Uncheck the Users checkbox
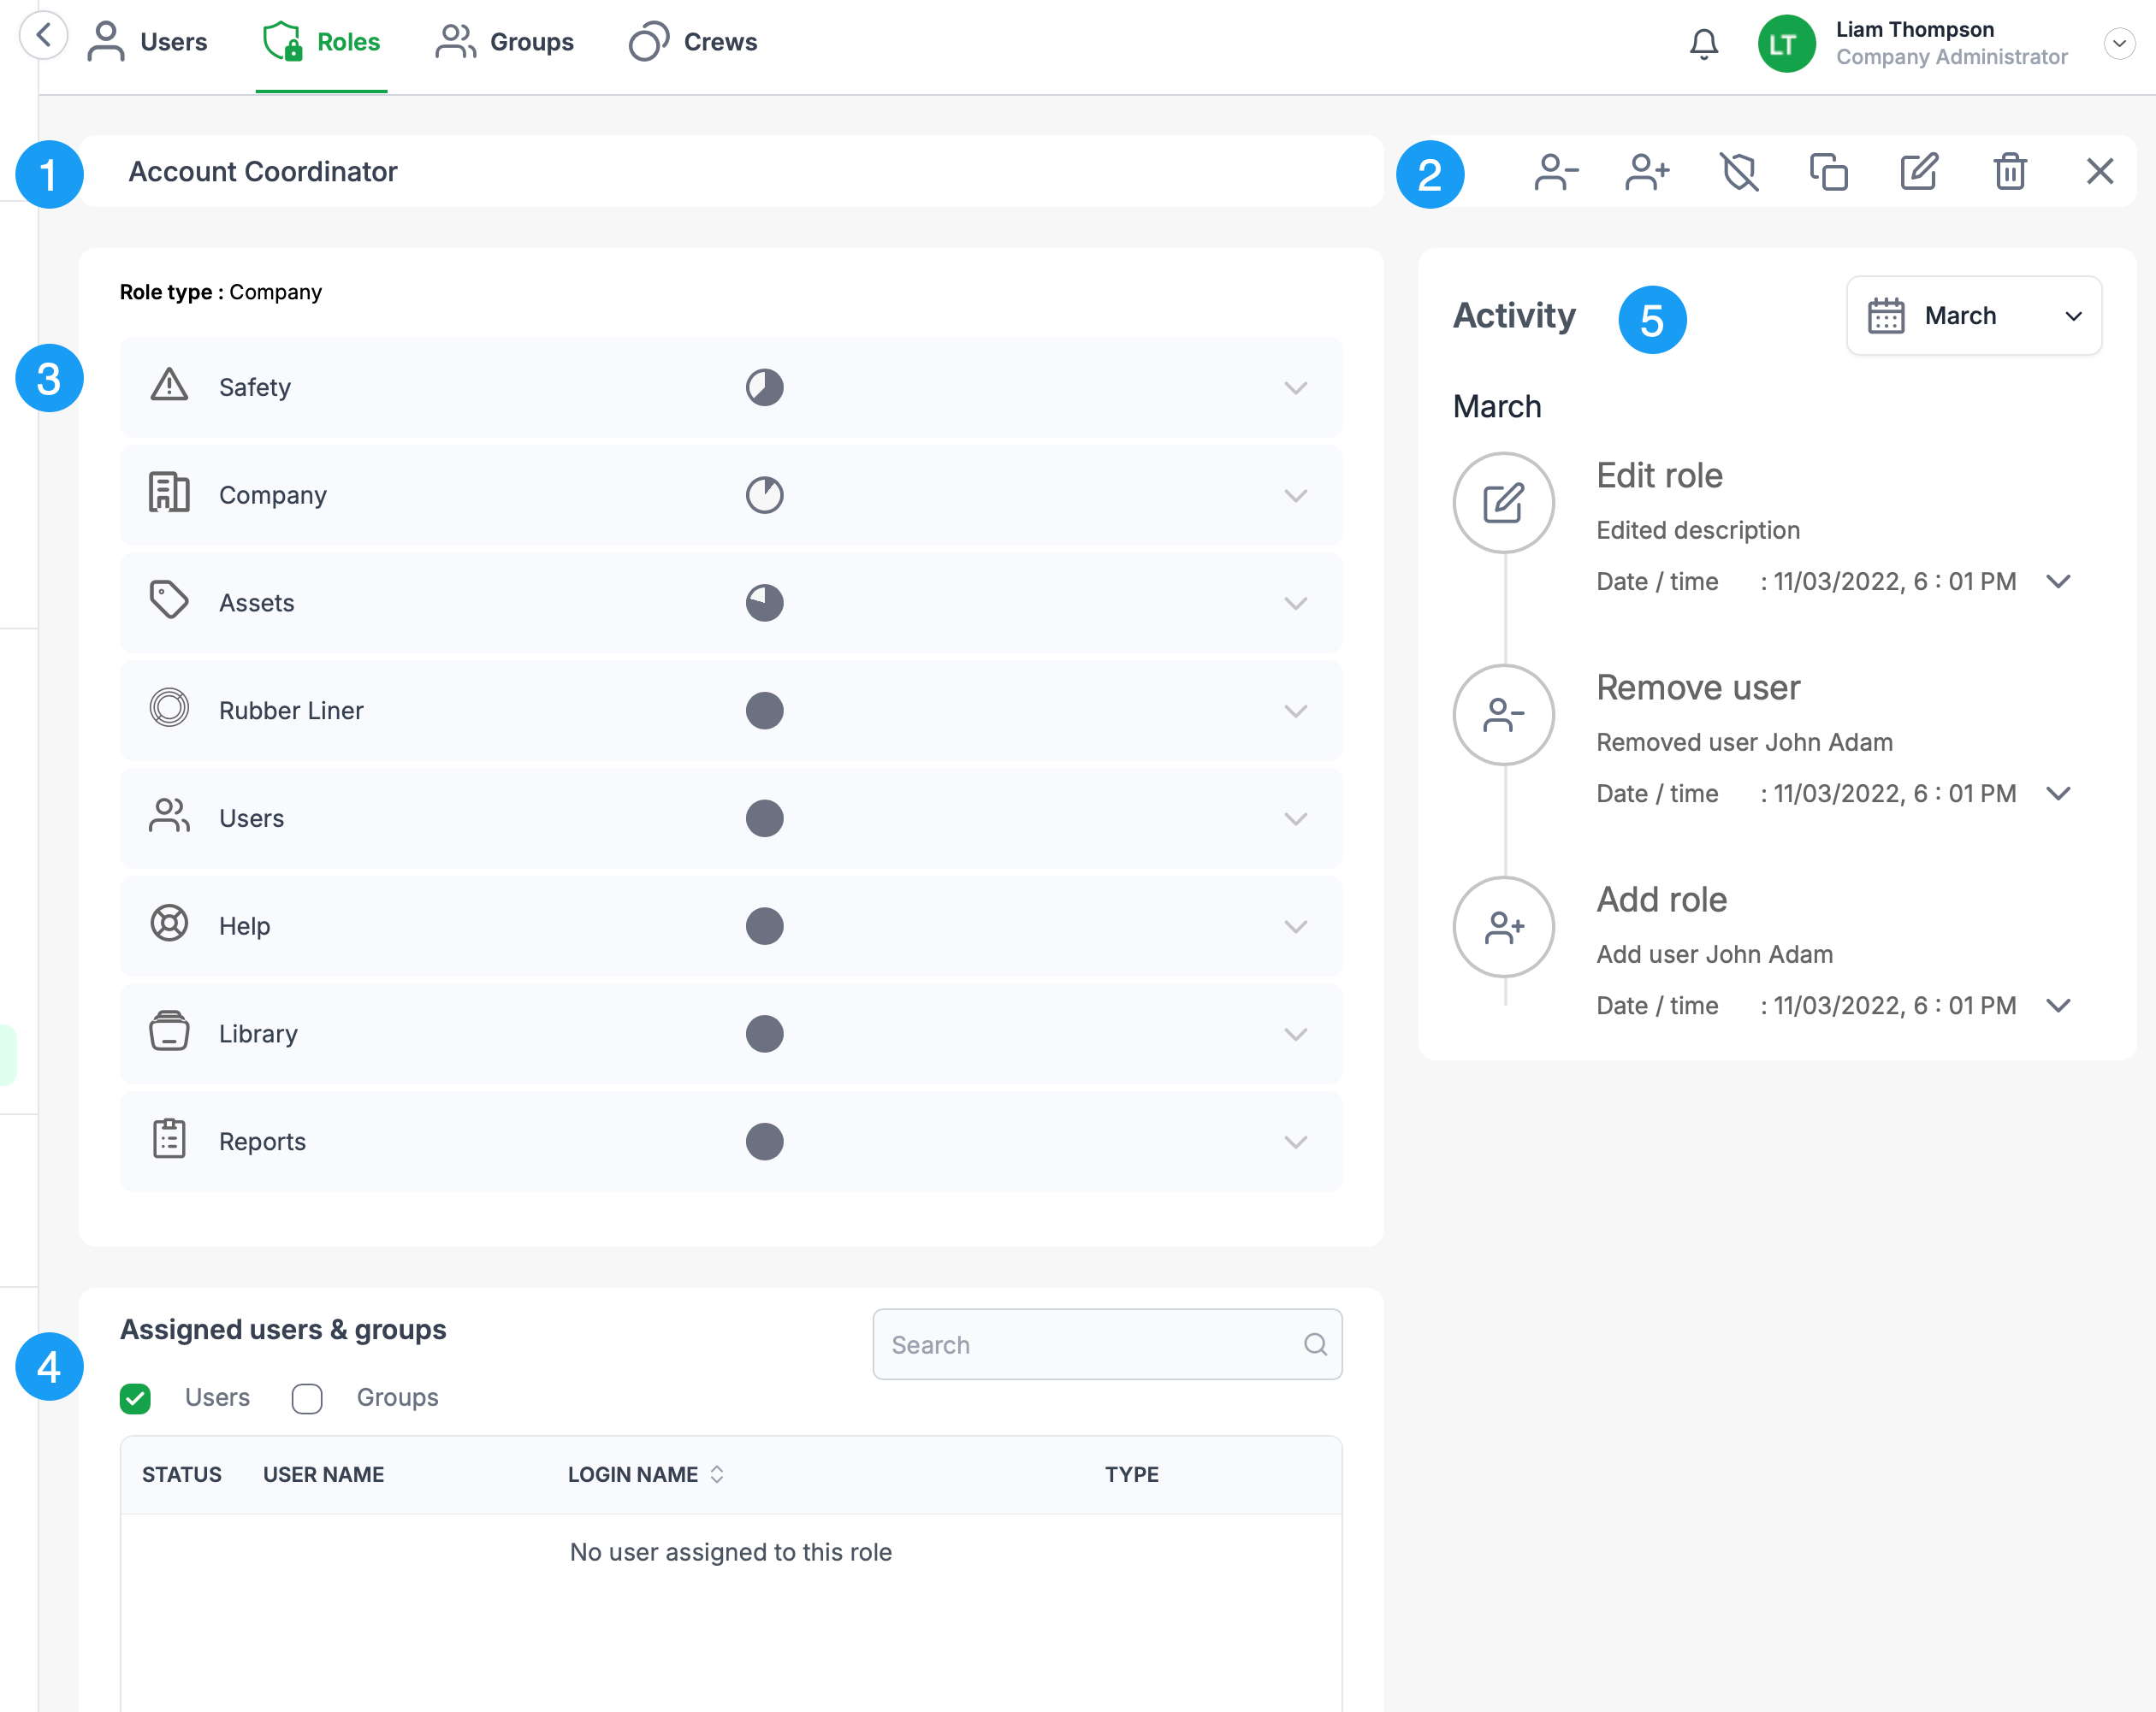2156x1712 pixels. tap(135, 1398)
